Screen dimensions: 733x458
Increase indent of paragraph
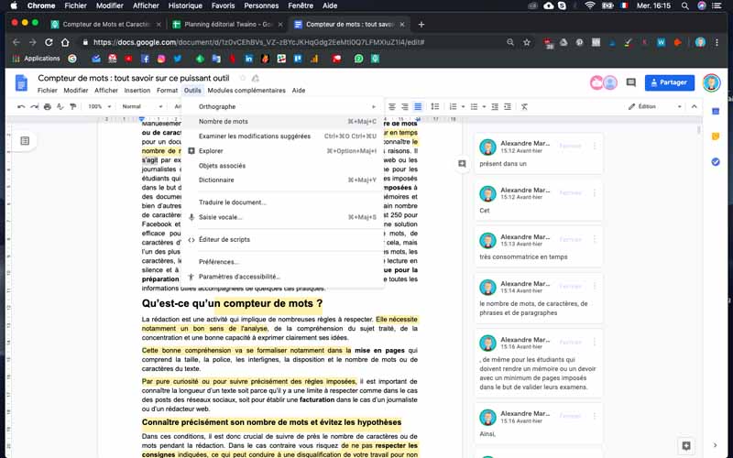coord(508,106)
